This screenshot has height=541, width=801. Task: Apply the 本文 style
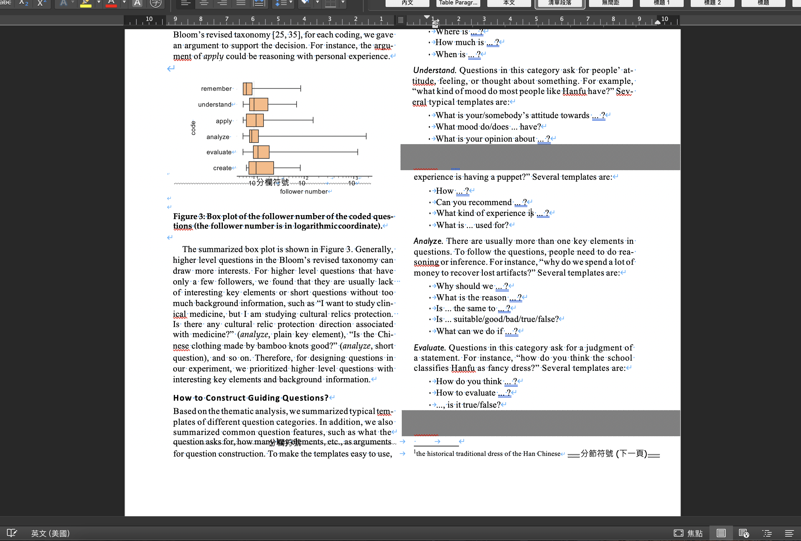click(x=509, y=3)
